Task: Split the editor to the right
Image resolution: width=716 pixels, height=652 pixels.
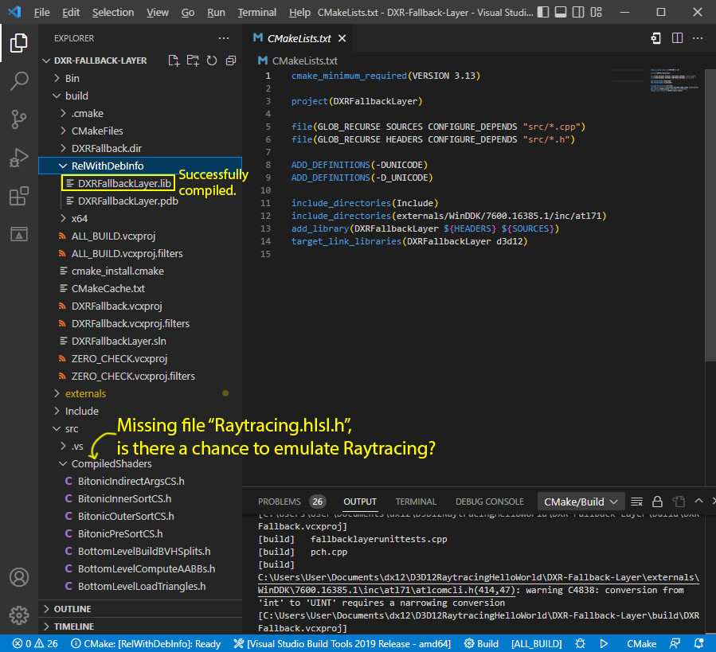Action: tap(677, 38)
